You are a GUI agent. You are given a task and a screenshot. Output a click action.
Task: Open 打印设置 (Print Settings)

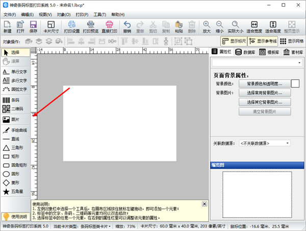72,27
